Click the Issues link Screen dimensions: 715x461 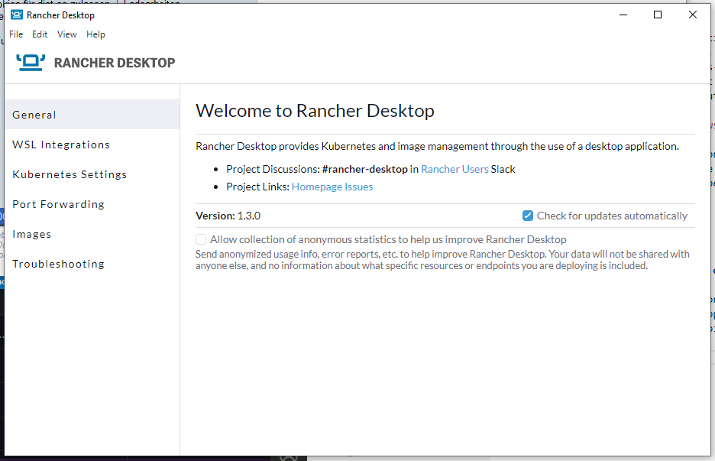pyautogui.click(x=361, y=186)
